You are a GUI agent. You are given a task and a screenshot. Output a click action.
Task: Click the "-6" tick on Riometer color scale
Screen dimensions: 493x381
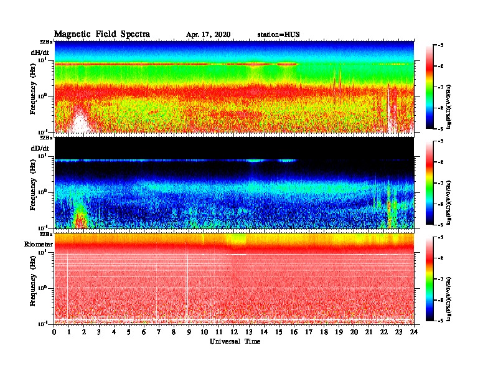[441, 258]
